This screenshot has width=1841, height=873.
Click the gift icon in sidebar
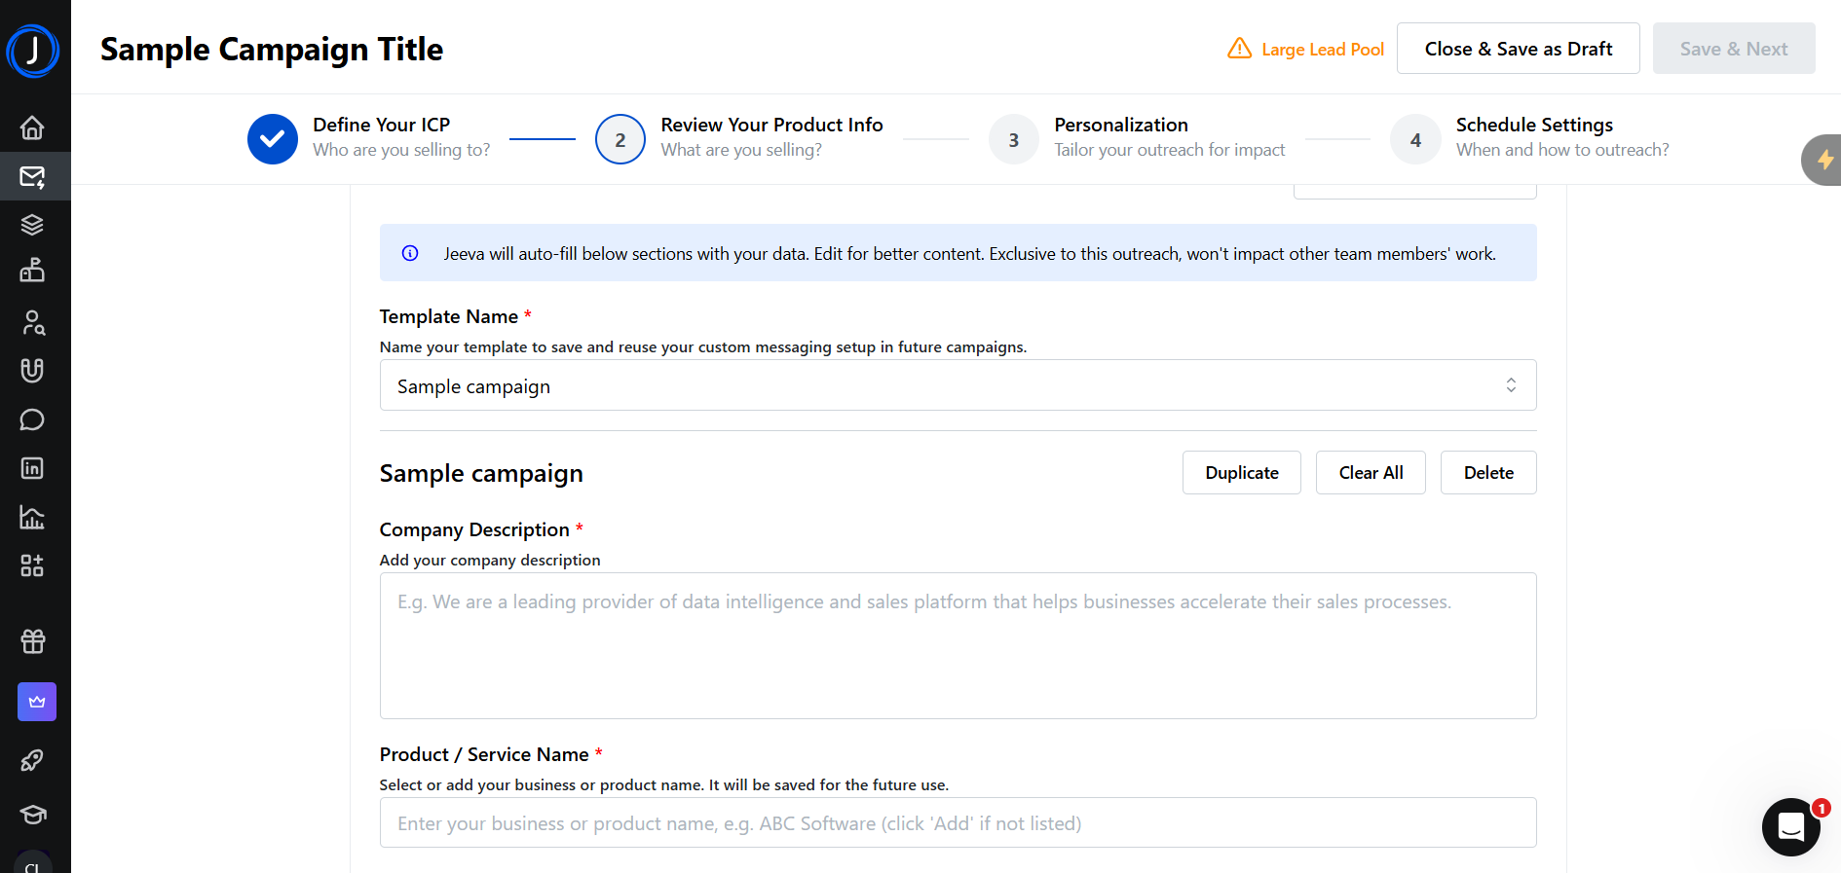coord(33,641)
